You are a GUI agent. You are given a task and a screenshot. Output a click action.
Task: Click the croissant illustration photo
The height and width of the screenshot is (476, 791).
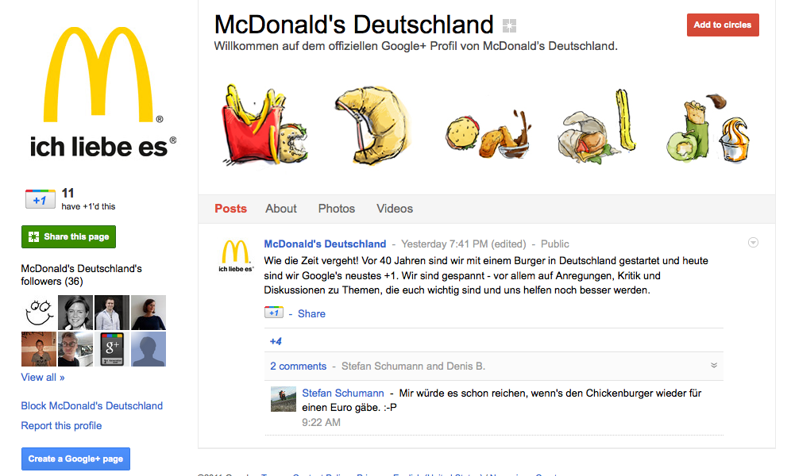tap(373, 126)
